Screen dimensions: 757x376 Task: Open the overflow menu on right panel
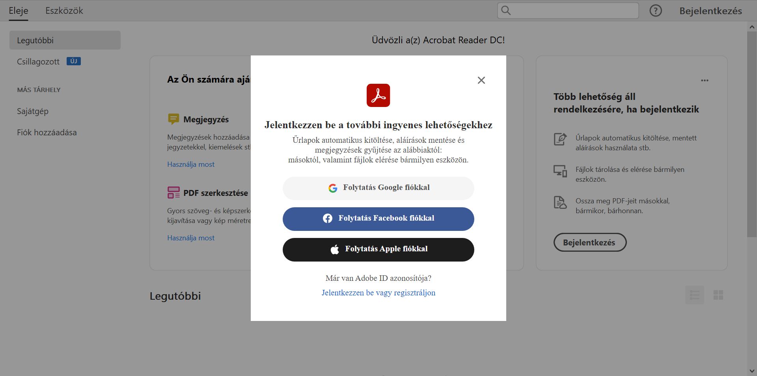[705, 80]
